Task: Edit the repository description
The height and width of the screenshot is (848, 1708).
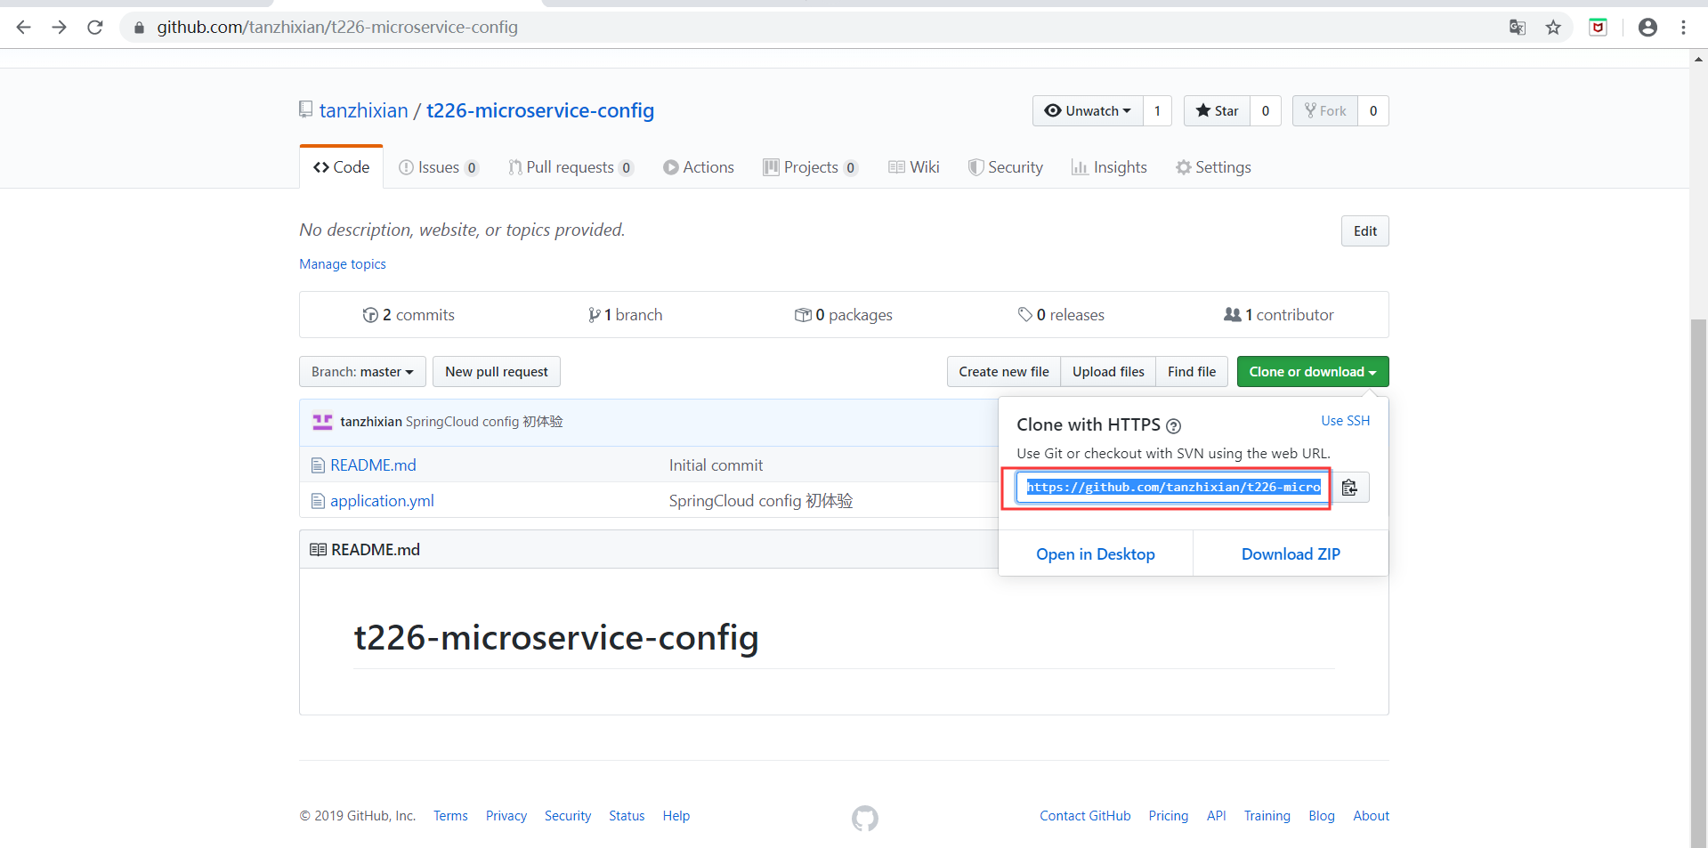Action: [x=1365, y=231]
